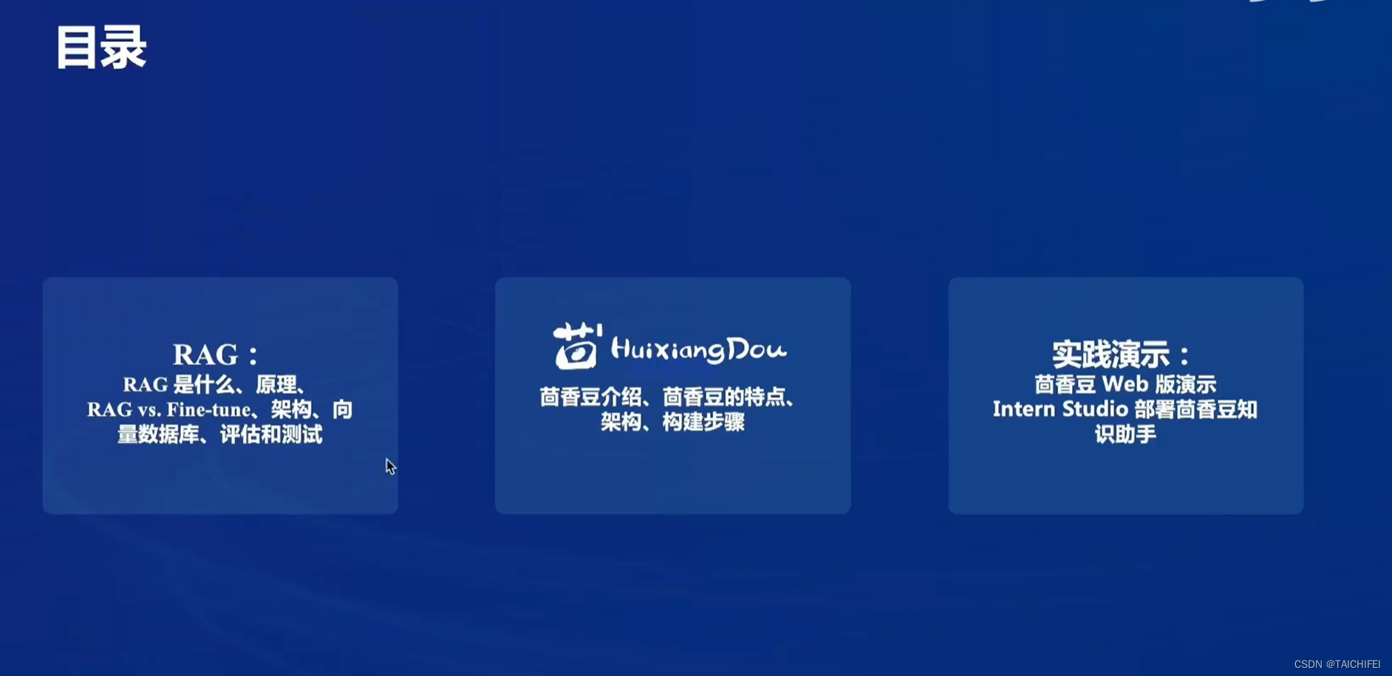
Task: Click the 目录 slide title
Action: [101, 48]
